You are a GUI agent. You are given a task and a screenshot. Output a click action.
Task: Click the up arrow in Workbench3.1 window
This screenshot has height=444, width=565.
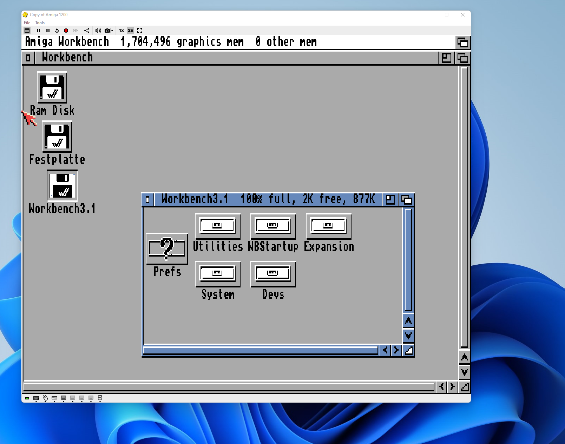pyautogui.click(x=408, y=321)
